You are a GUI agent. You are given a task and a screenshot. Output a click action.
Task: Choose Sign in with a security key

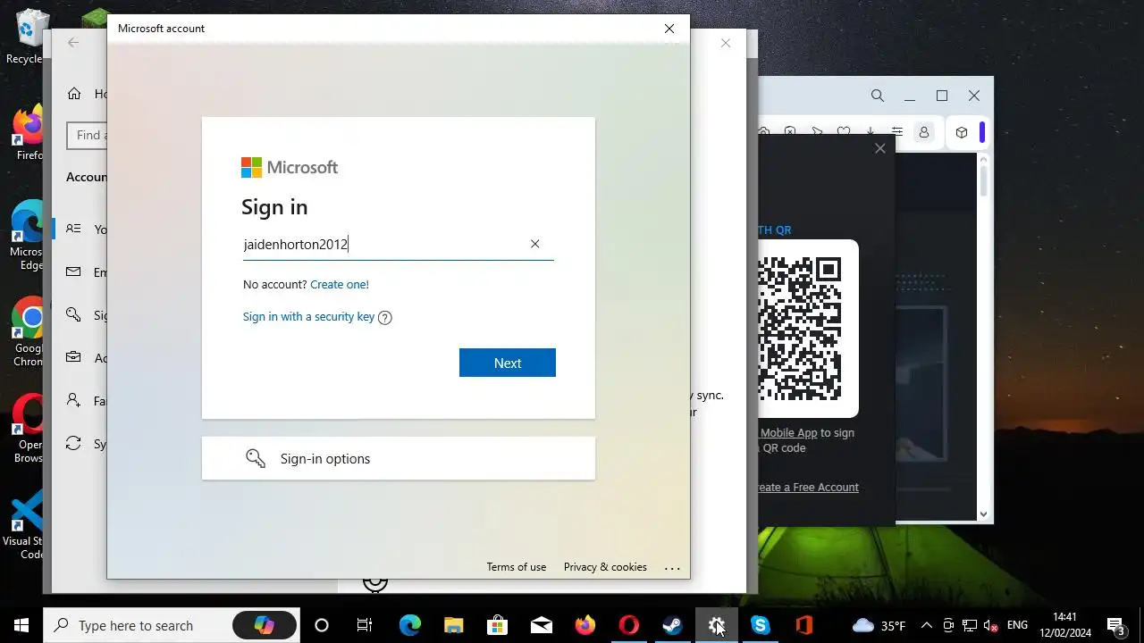coord(308,316)
